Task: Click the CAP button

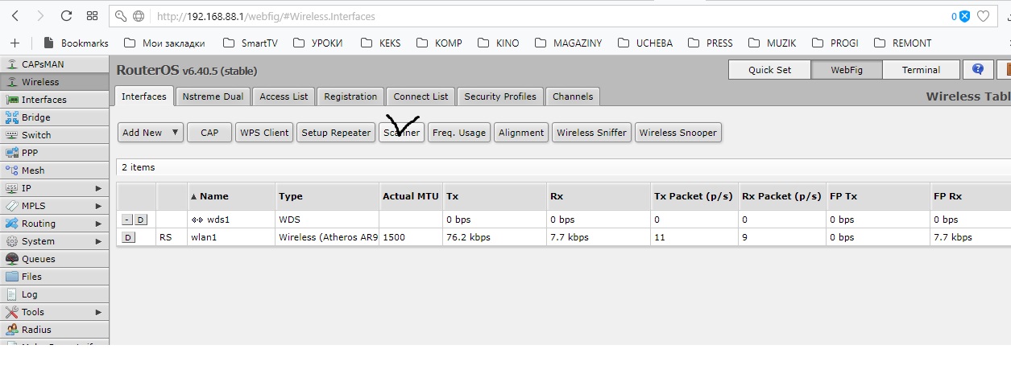Action: pyautogui.click(x=209, y=133)
